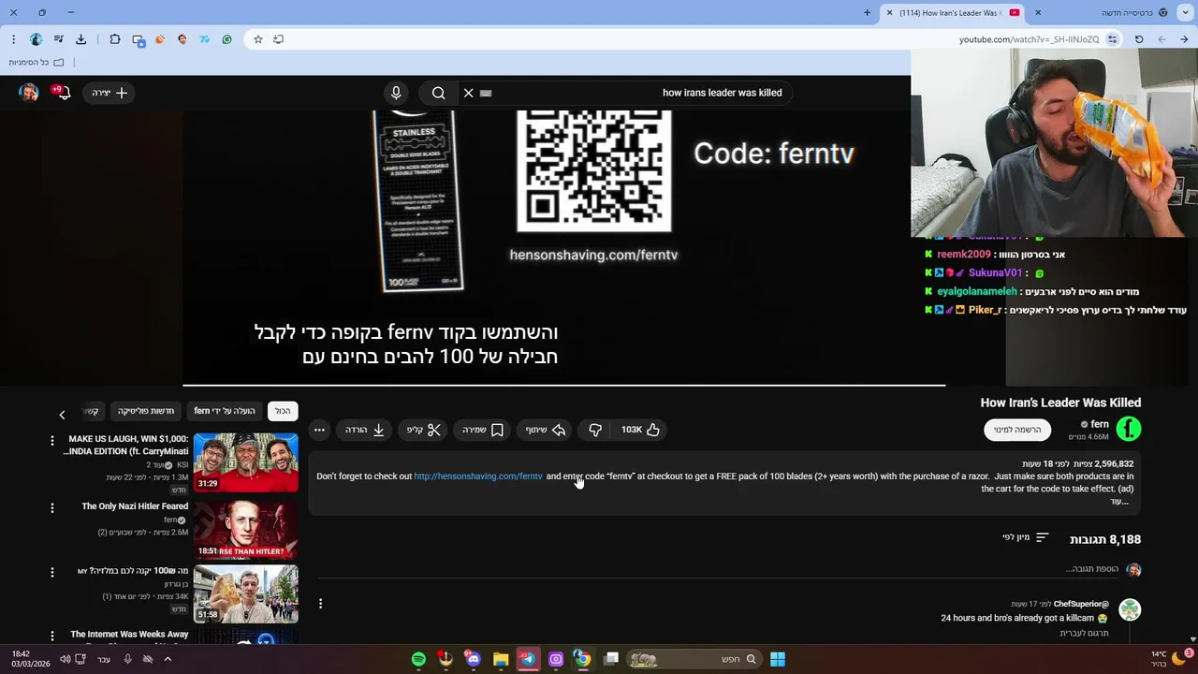Click the search field with 'how irans leader was killed'
The height and width of the screenshot is (674, 1198).
coord(636,93)
